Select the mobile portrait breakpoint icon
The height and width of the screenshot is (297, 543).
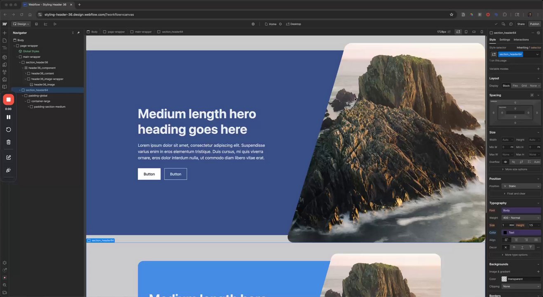click(482, 32)
